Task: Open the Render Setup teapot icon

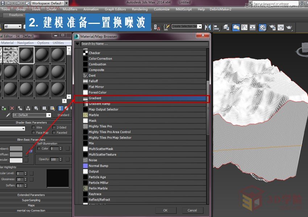Action: [x=272, y=27]
